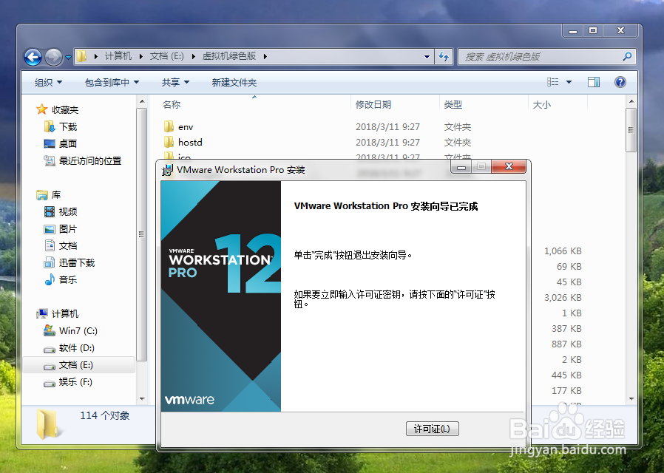This screenshot has height=473, width=664.
Task: Open the 视频 library
Action: pyautogui.click(x=68, y=211)
